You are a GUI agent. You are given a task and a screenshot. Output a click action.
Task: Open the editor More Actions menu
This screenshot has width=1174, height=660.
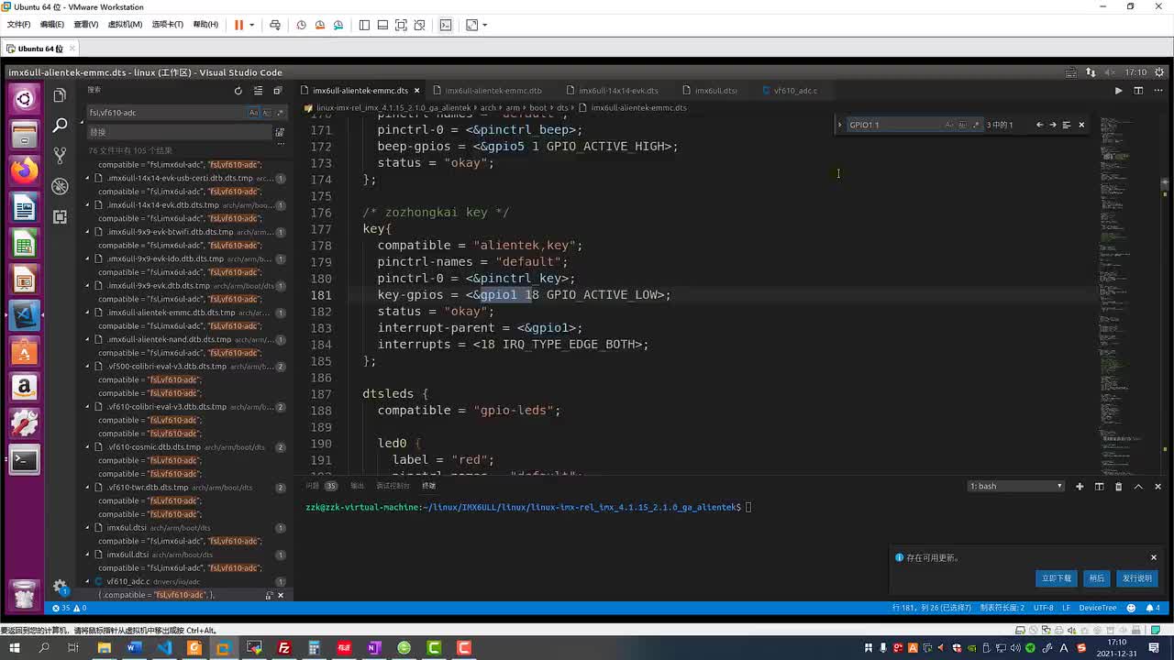(1158, 91)
